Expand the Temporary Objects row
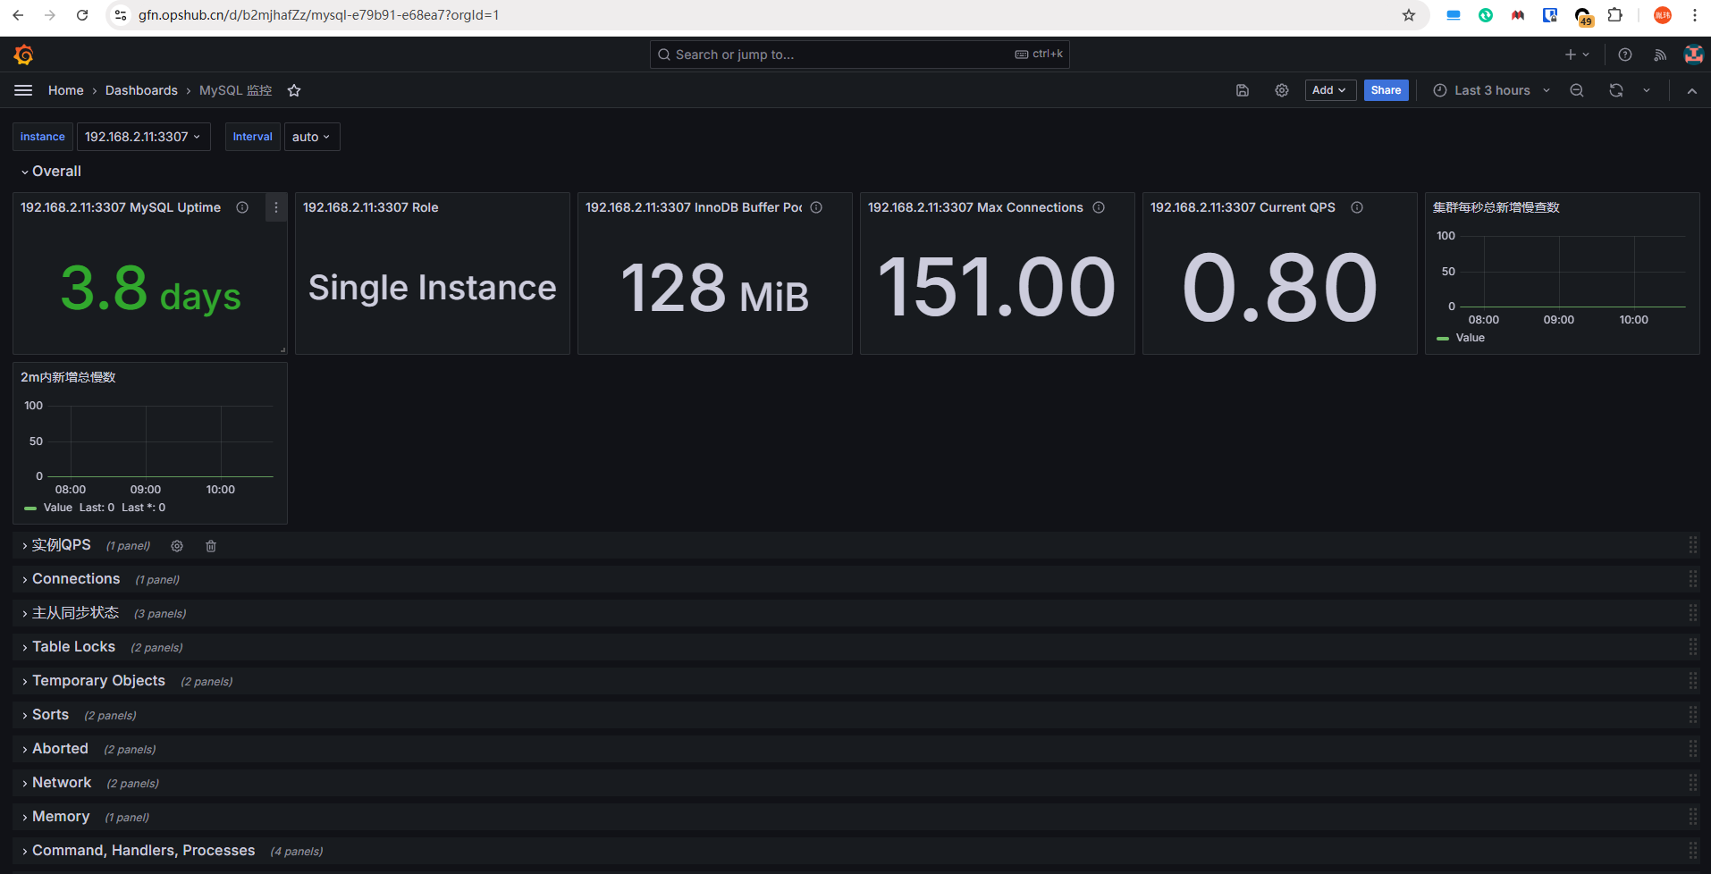The width and height of the screenshot is (1711, 874). click(93, 681)
